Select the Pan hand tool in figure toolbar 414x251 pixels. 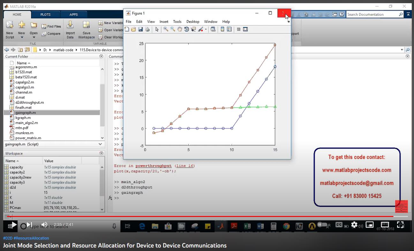click(180, 29)
